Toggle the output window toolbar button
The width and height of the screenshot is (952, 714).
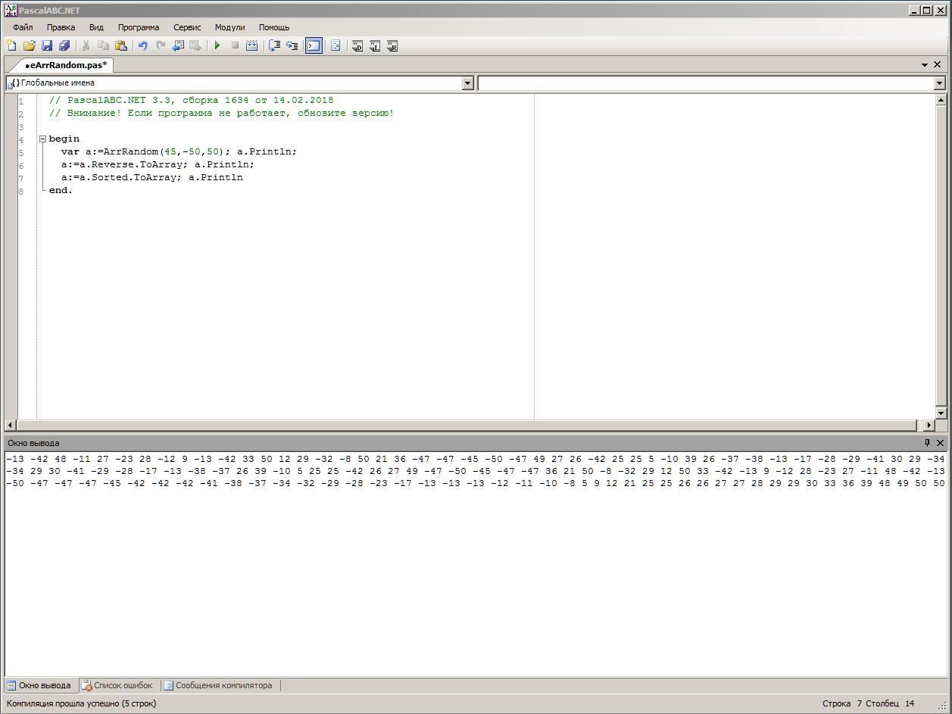pos(314,46)
